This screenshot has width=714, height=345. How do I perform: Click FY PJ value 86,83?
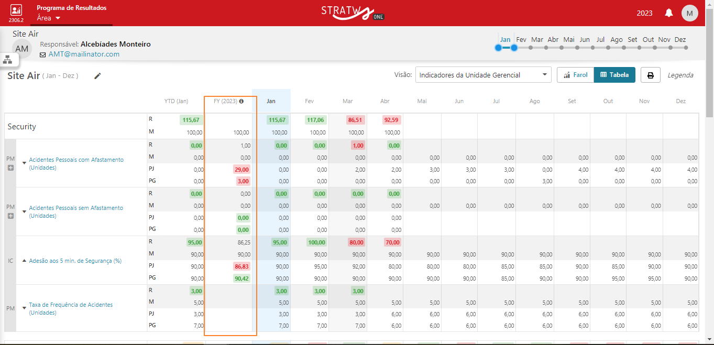[x=242, y=266]
